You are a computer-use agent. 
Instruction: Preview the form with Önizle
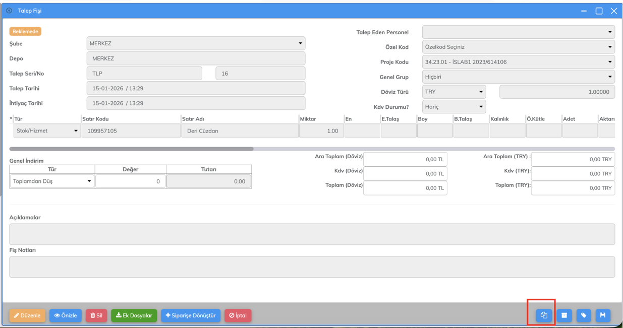(66, 315)
